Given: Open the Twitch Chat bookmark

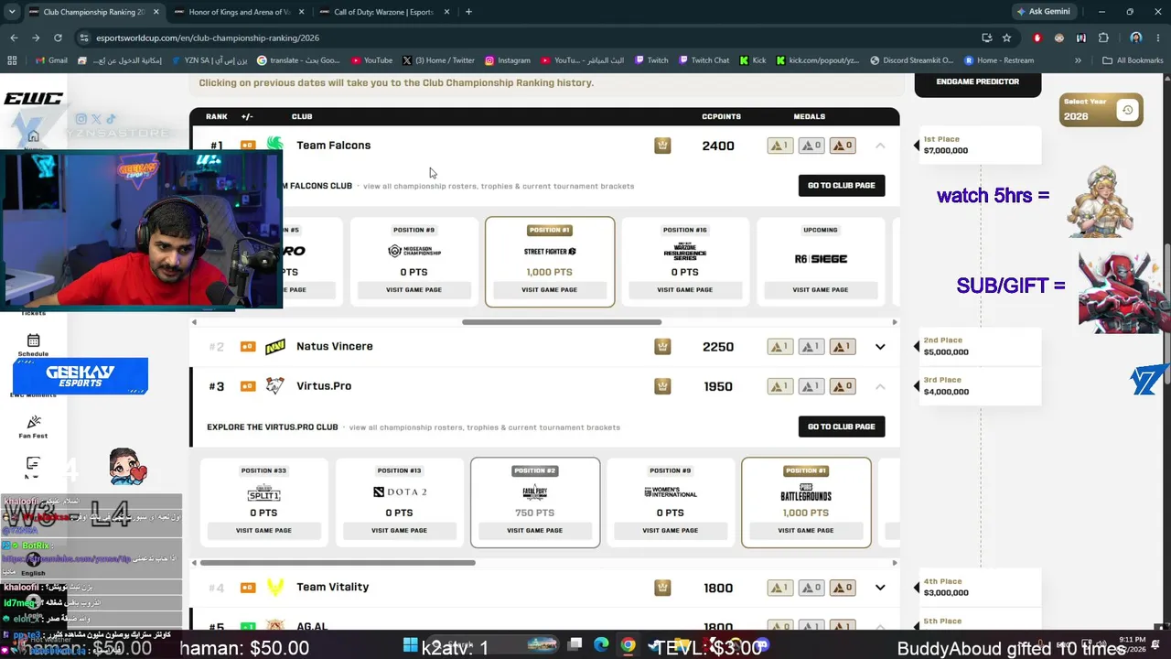Looking at the screenshot, I should point(704,60).
